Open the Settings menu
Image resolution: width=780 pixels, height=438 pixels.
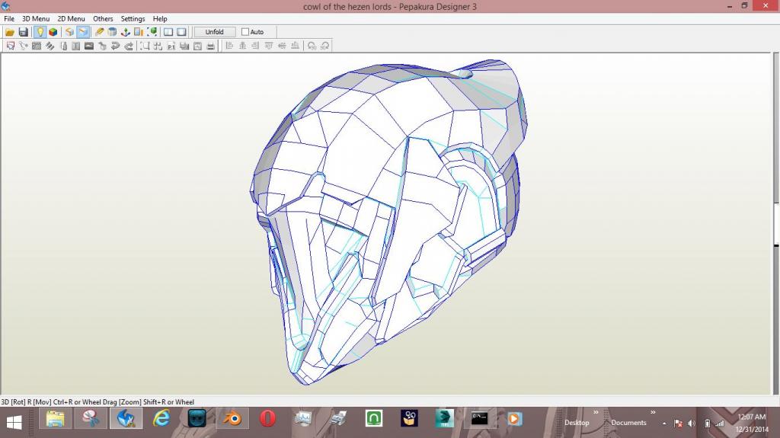(133, 18)
